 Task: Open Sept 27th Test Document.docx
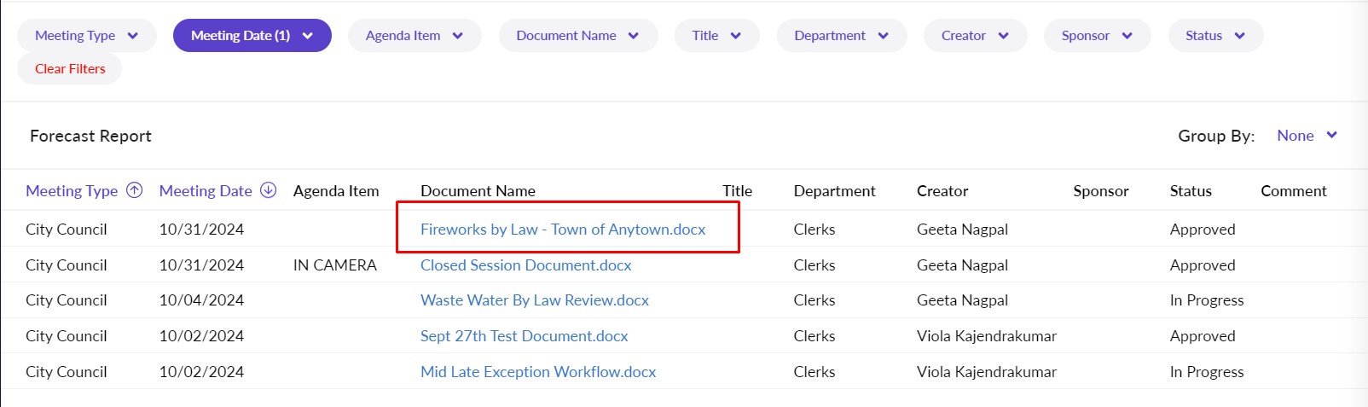pos(524,336)
